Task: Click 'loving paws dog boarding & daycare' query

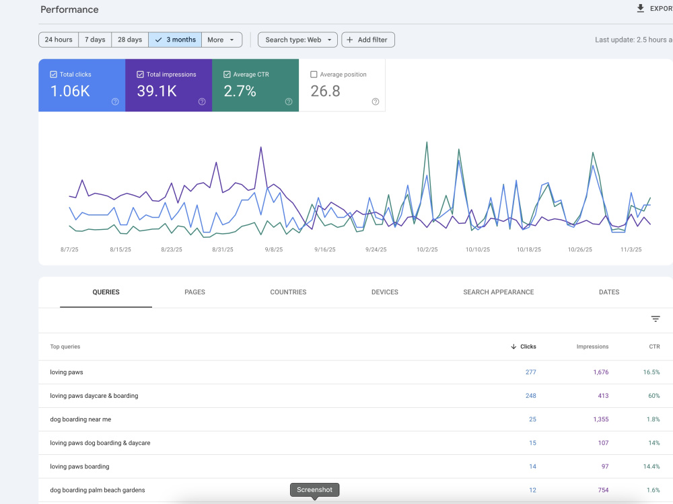Action: point(100,443)
